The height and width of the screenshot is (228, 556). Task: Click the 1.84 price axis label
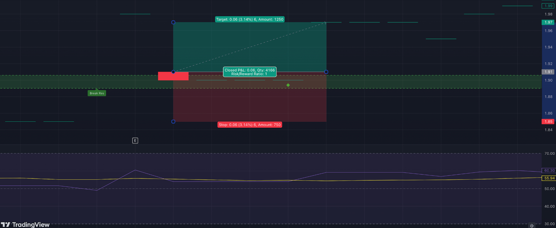click(x=548, y=130)
